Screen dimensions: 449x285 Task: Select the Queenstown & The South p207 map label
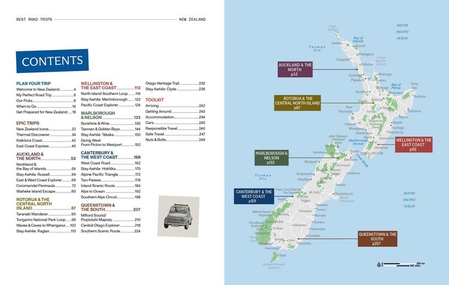[x=377, y=238]
